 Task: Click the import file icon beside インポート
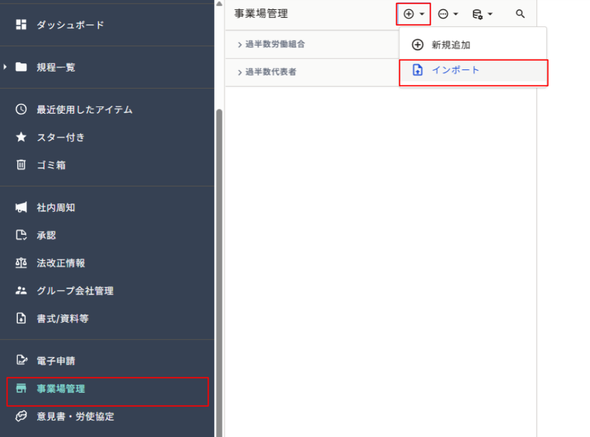coord(418,70)
